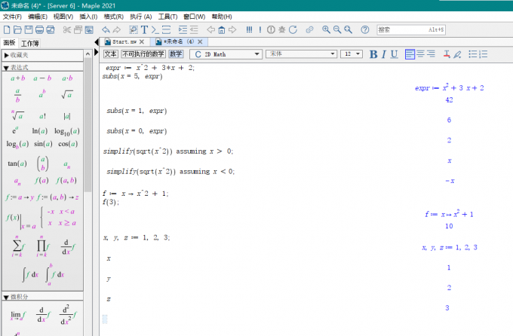
Task: Insert the sin(a) palette template
Action: point(43,144)
